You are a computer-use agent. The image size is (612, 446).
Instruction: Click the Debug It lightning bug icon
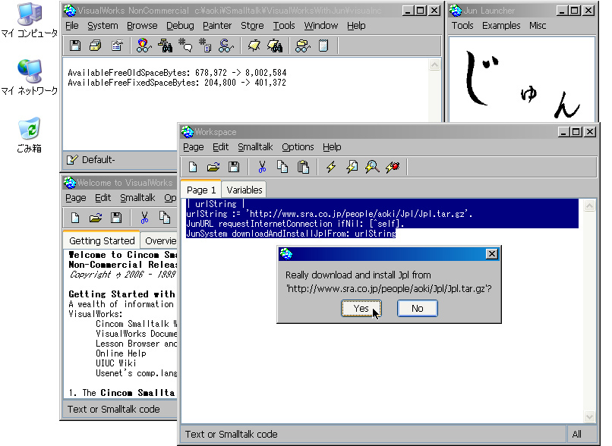click(393, 167)
